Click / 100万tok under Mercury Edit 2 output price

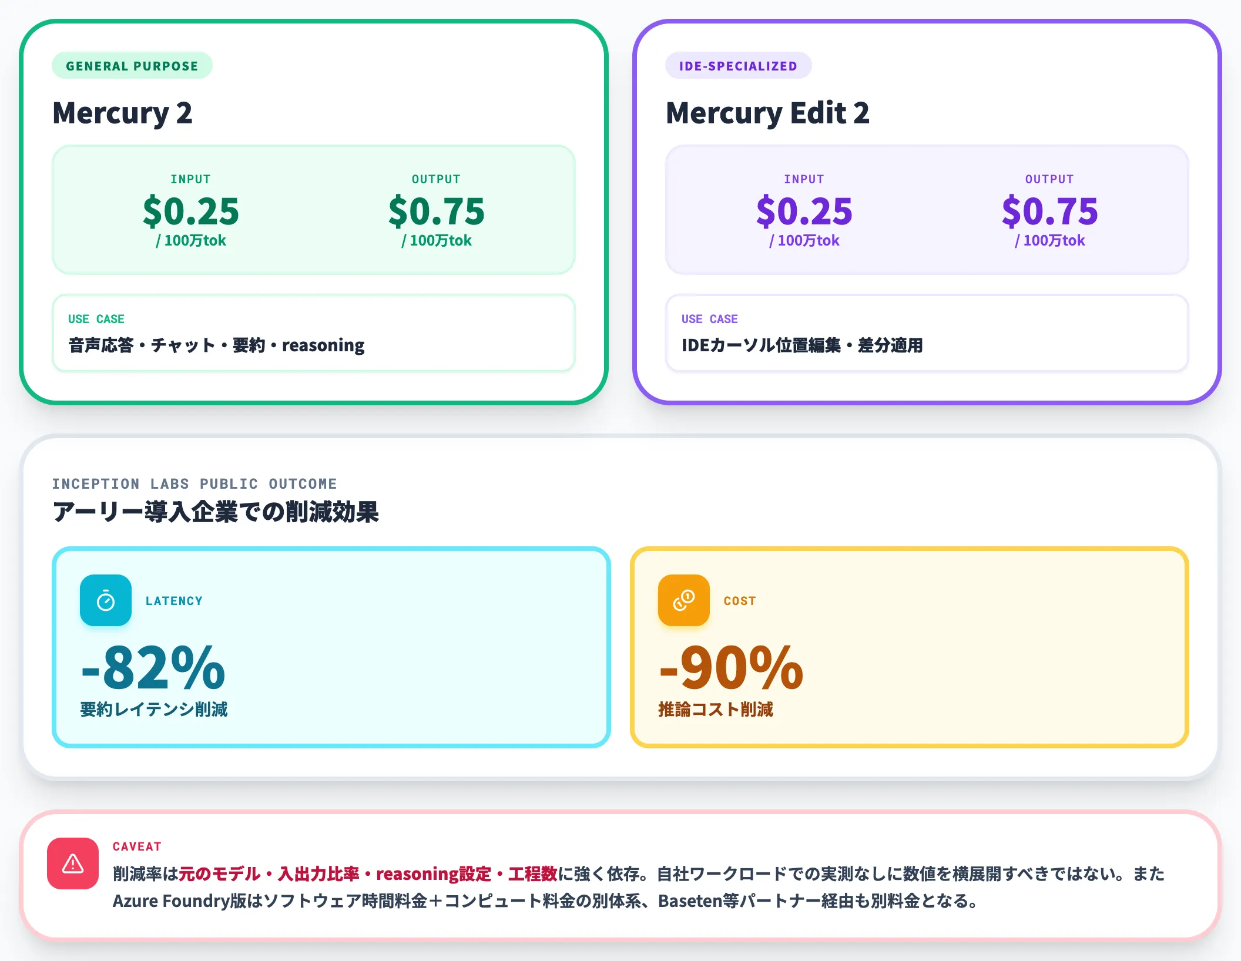(1050, 240)
